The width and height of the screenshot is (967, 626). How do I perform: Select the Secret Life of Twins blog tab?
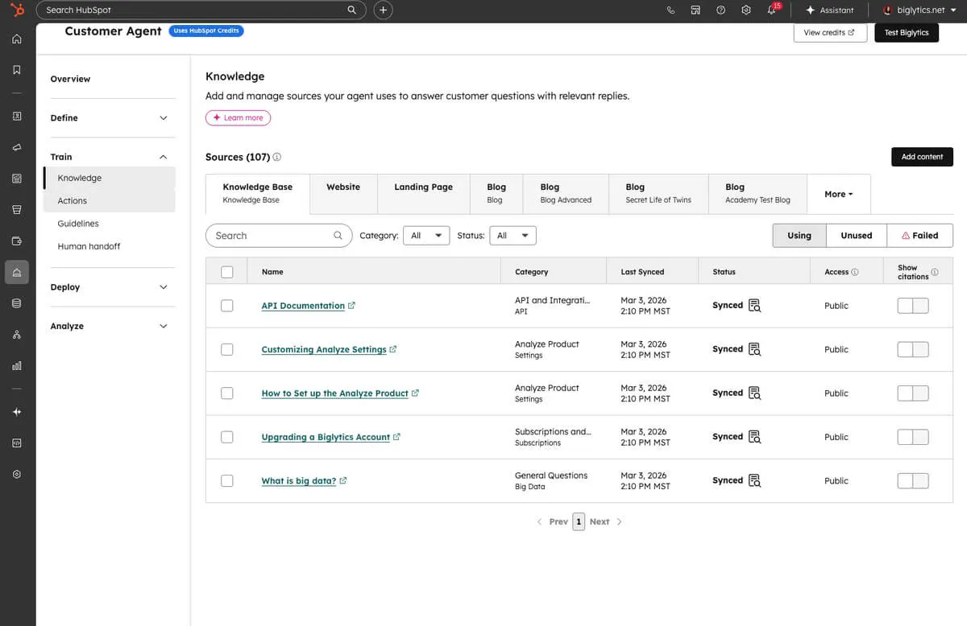pyautogui.click(x=658, y=193)
